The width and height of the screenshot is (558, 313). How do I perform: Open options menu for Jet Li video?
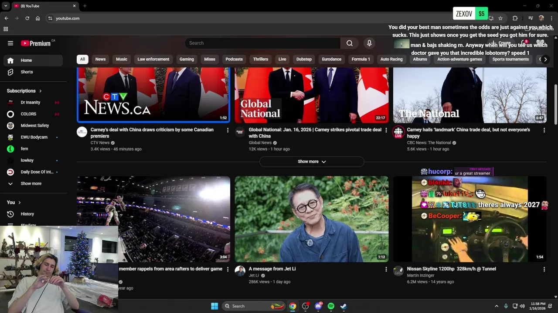(386, 269)
